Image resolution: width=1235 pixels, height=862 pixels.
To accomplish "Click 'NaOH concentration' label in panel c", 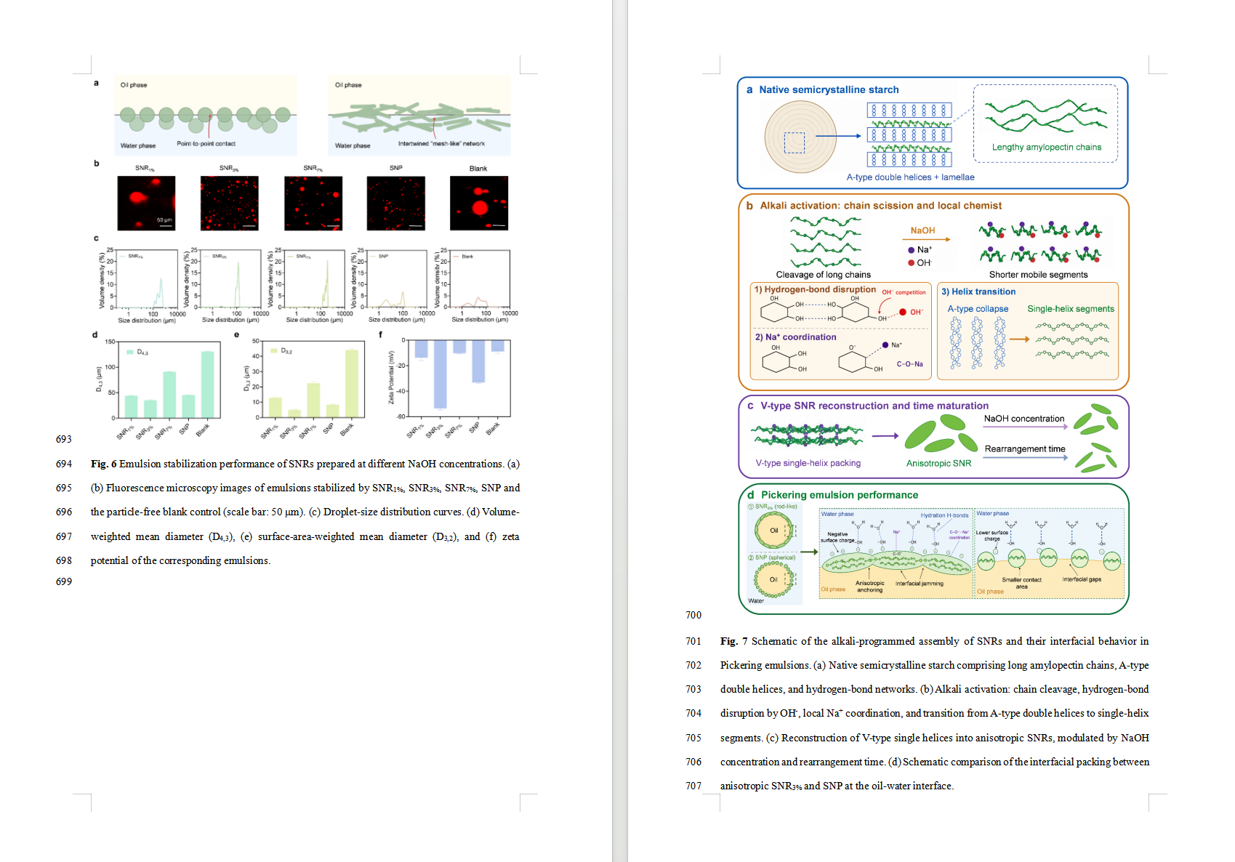I will pos(1023,419).
